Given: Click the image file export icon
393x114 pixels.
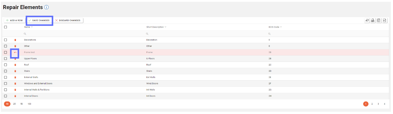Looking at the screenshot, I should tap(385, 20).
